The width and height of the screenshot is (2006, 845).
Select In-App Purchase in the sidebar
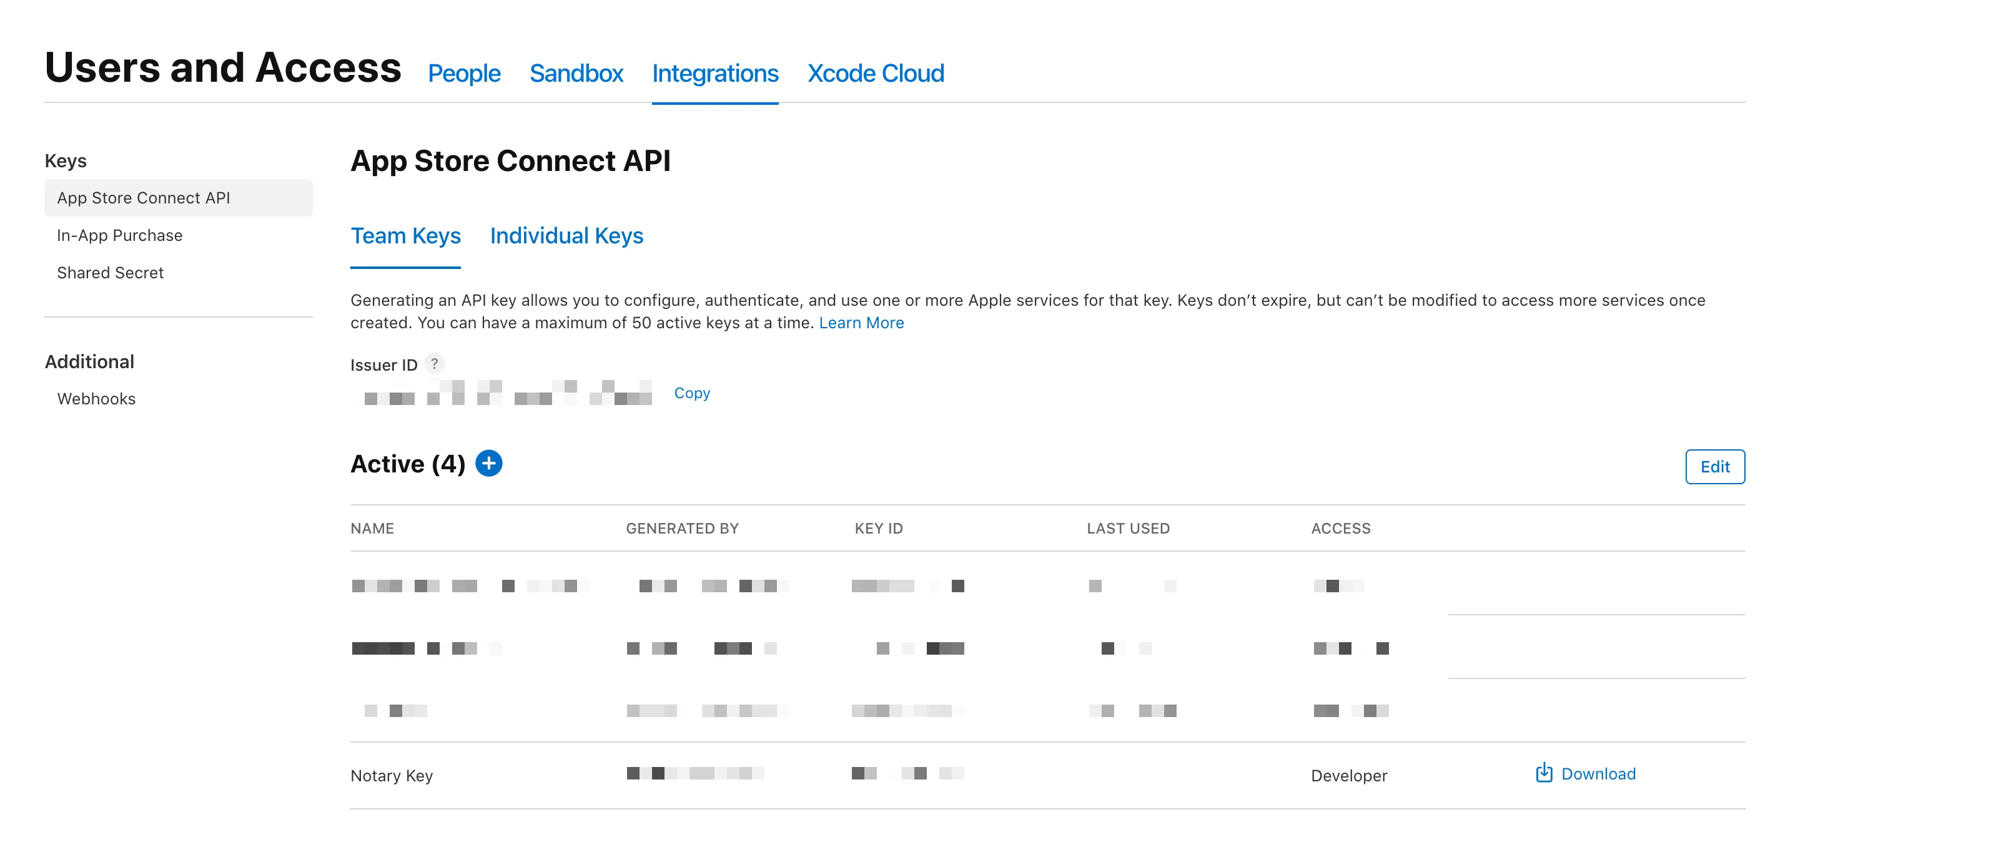pyautogui.click(x=119, y=235)
